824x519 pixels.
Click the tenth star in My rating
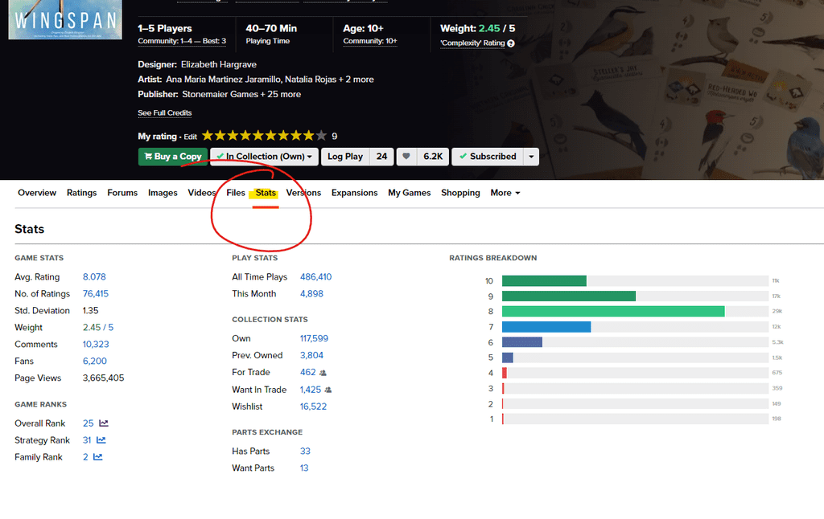321,136
